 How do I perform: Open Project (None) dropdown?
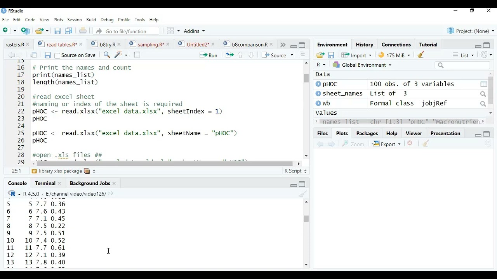(471, 31)
